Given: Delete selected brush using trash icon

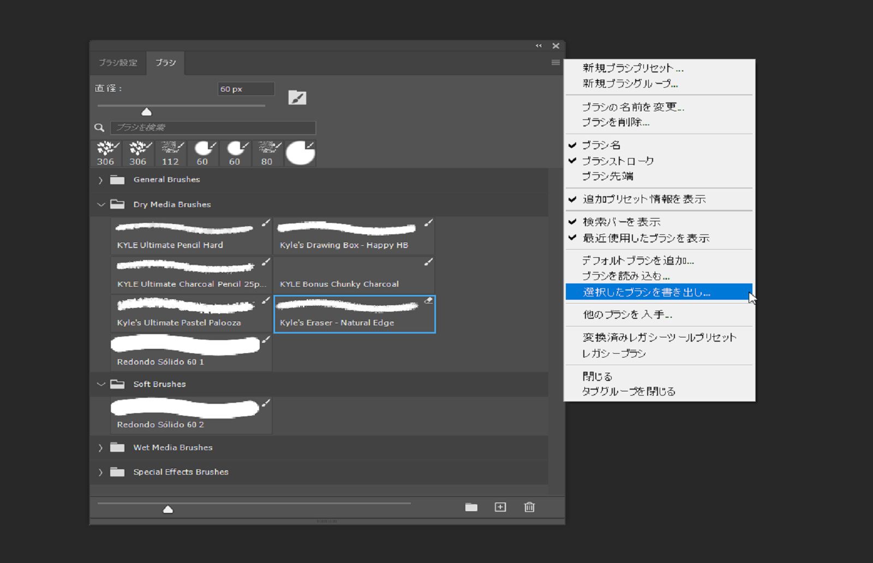Looking at the screenshot, I should click(528, 507).
